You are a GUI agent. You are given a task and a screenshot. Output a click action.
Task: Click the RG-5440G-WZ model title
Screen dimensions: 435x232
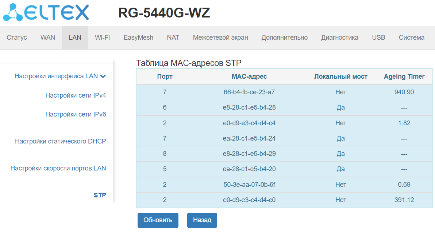(164, 13)
